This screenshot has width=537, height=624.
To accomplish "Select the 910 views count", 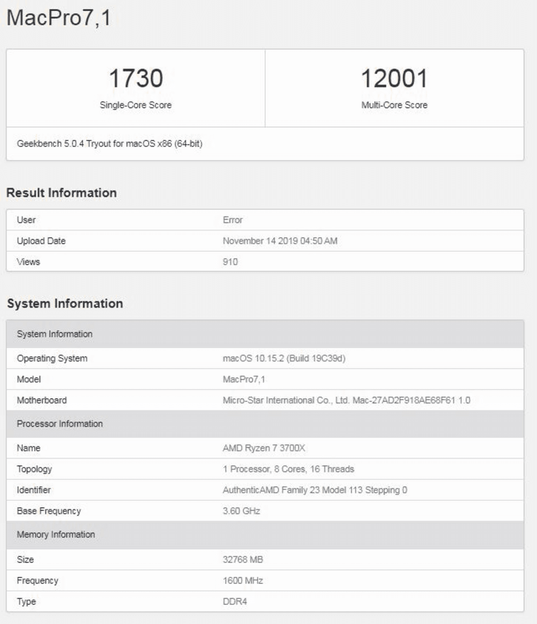I will click(230, 262).
